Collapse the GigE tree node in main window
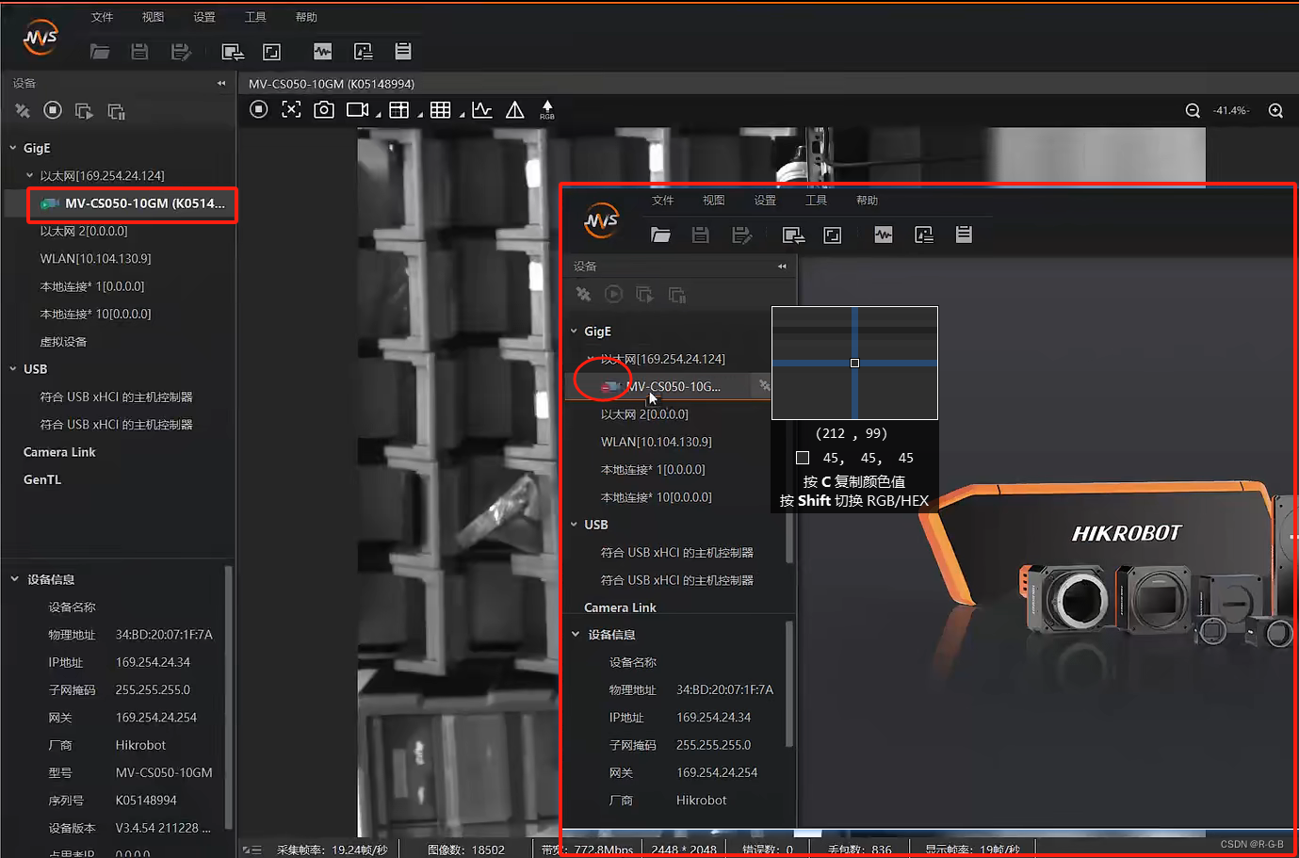Screen dimensions: 1299x858 13,148
